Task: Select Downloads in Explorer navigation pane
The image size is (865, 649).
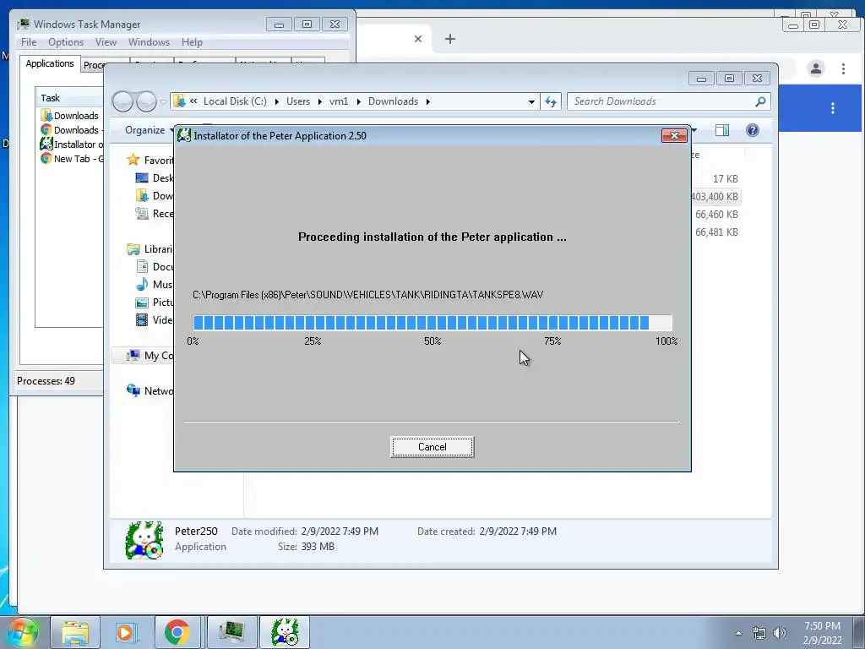Action: [155, 195]
